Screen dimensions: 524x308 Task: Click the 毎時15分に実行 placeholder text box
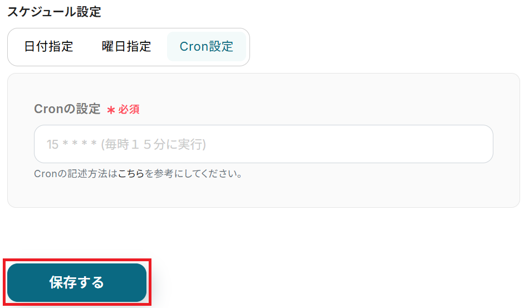click(263, 144)
